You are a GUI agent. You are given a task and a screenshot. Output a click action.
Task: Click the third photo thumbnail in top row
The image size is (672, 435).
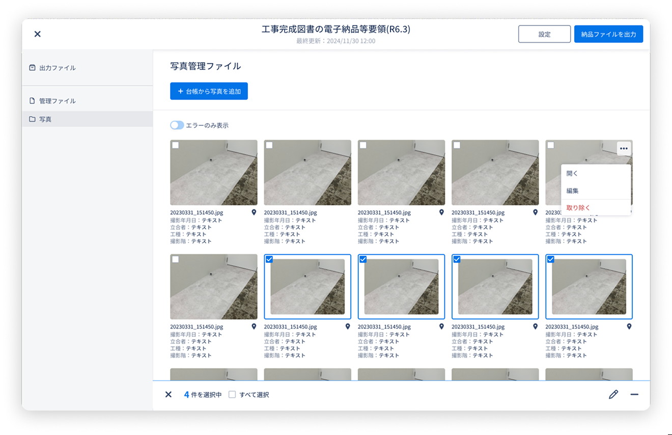[x=401, y=173]
